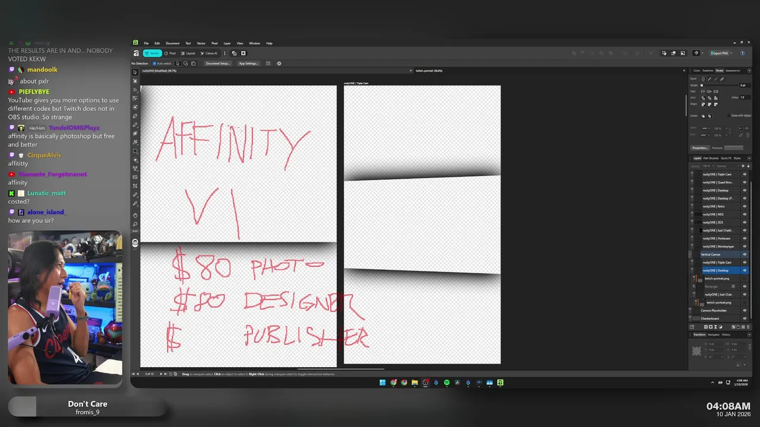Hide the nuttyONE | NDS layer
The width and height of the screenshot is (760, 427).
(x=745, y=214)
